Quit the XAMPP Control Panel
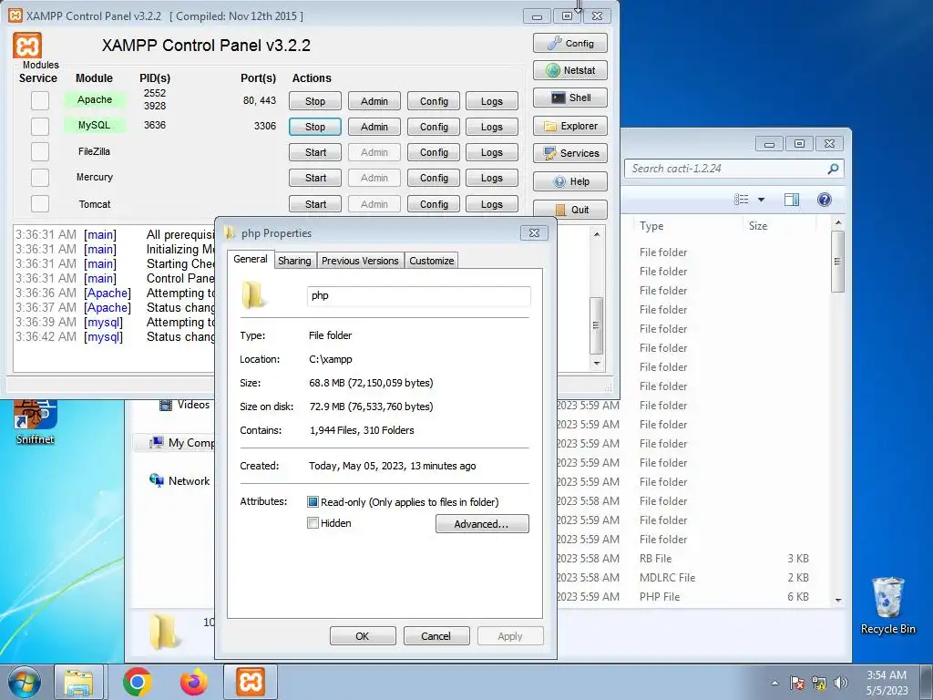 coord(570,210)
